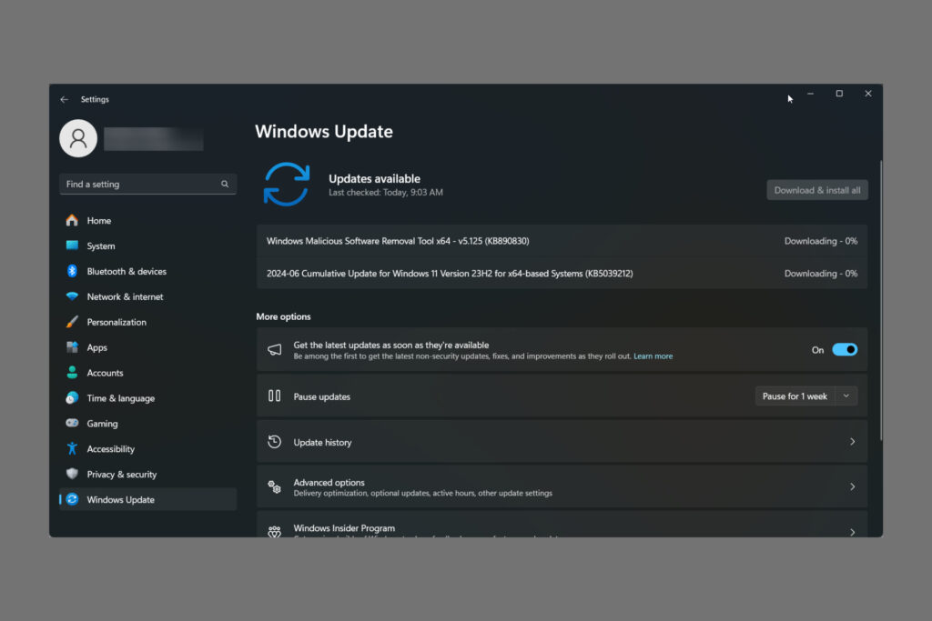Click the System monitor icon
The image size is (932, 621).
(72, 245)
